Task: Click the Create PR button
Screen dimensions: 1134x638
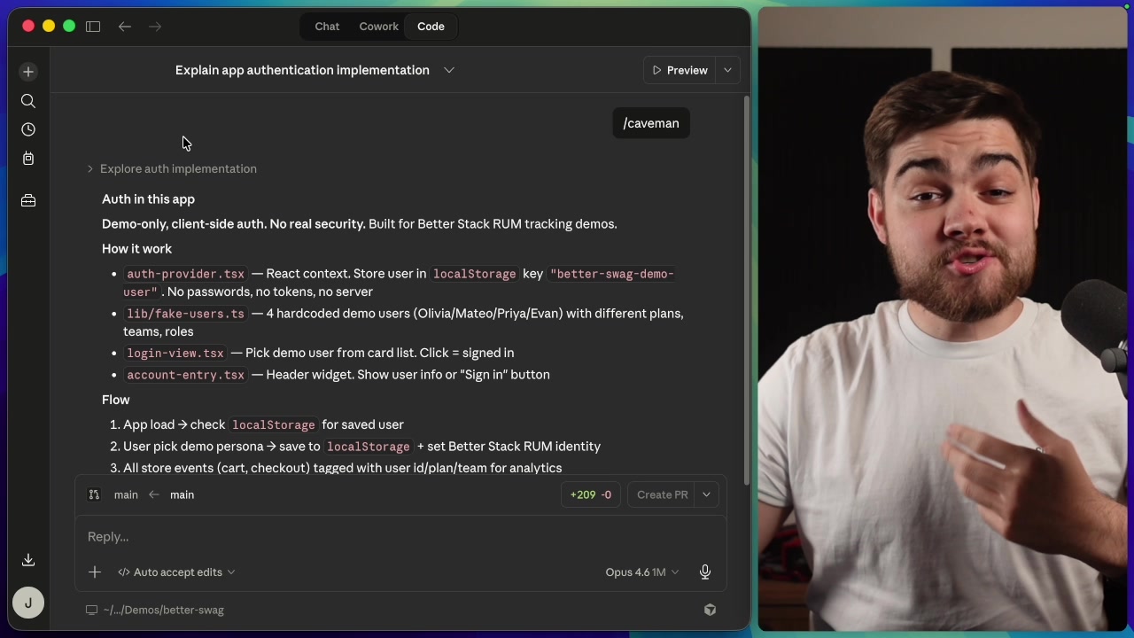Action: pos(663,494)
